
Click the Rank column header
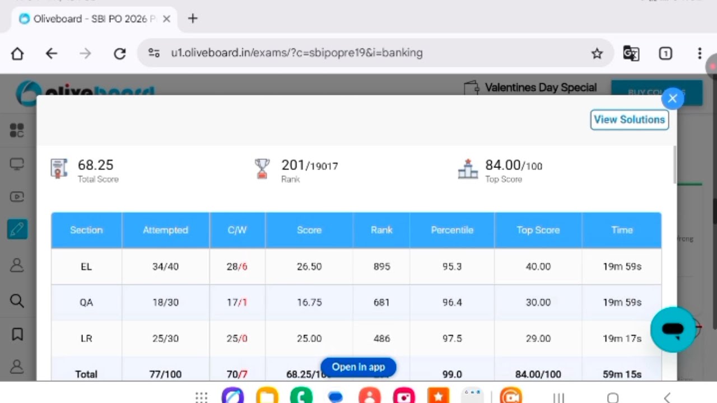381,230
